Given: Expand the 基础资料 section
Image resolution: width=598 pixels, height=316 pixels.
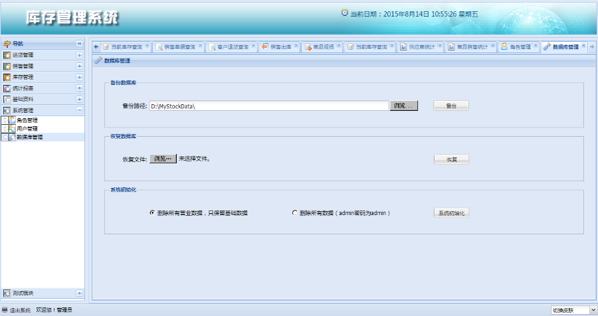Looking at the screenshot, I should click(x=79, y=99).
